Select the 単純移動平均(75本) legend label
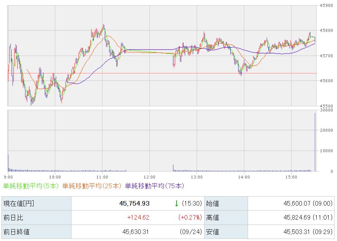This screenshot has height=241, width=337. point(154,186)
